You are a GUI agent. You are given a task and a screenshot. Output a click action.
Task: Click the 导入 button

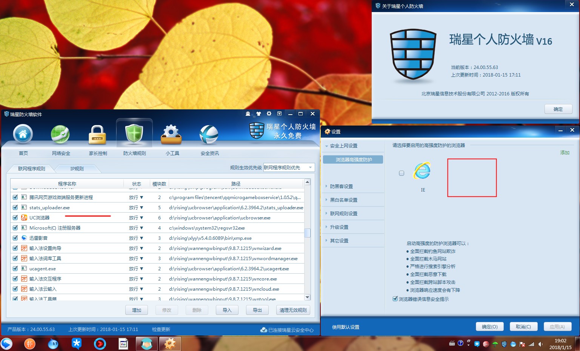click(227, 310)
